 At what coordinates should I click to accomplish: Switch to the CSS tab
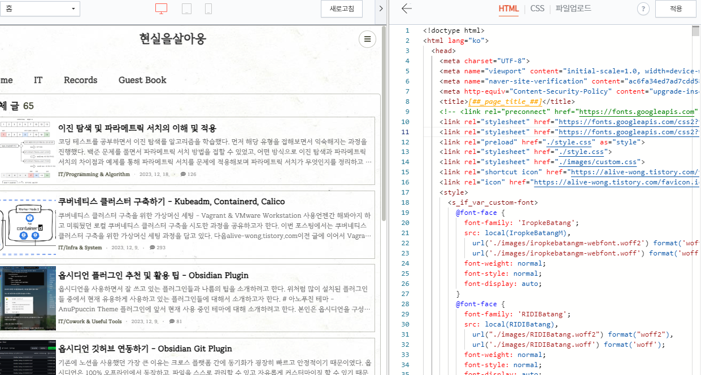click(x=537, y=8)
